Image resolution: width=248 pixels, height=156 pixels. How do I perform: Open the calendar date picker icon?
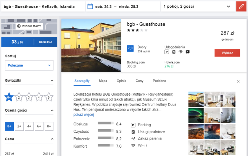point(90,6)
